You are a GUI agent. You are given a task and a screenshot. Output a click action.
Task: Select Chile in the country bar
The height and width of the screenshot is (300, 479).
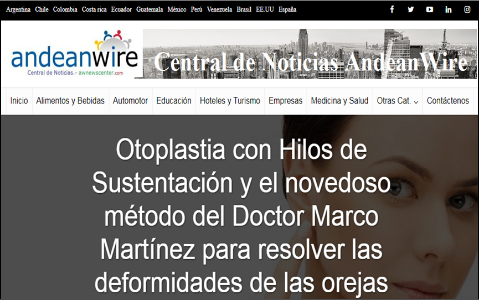click(x=42, y=9)
